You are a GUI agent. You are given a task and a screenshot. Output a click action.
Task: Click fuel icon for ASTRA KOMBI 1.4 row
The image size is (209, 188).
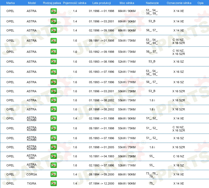(53, 118)
